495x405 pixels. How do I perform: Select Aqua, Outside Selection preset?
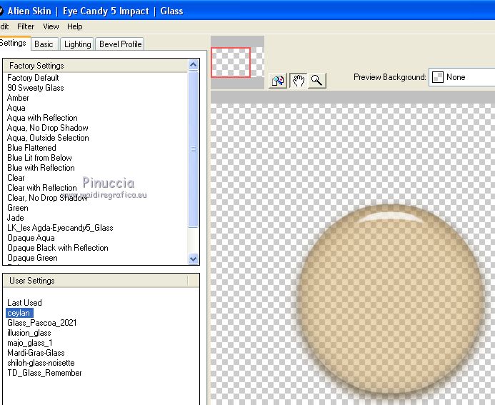click(x=48, y=138)
